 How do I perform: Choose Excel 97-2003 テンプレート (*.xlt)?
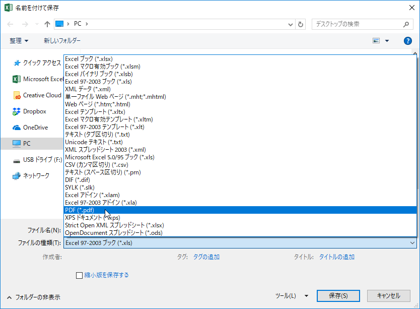coord(240,127)
